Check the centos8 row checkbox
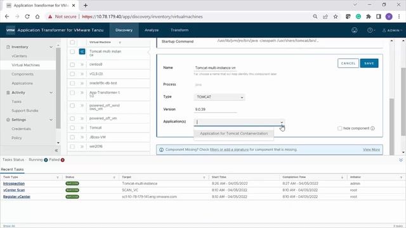406x228 pixels. pos(72,65)
